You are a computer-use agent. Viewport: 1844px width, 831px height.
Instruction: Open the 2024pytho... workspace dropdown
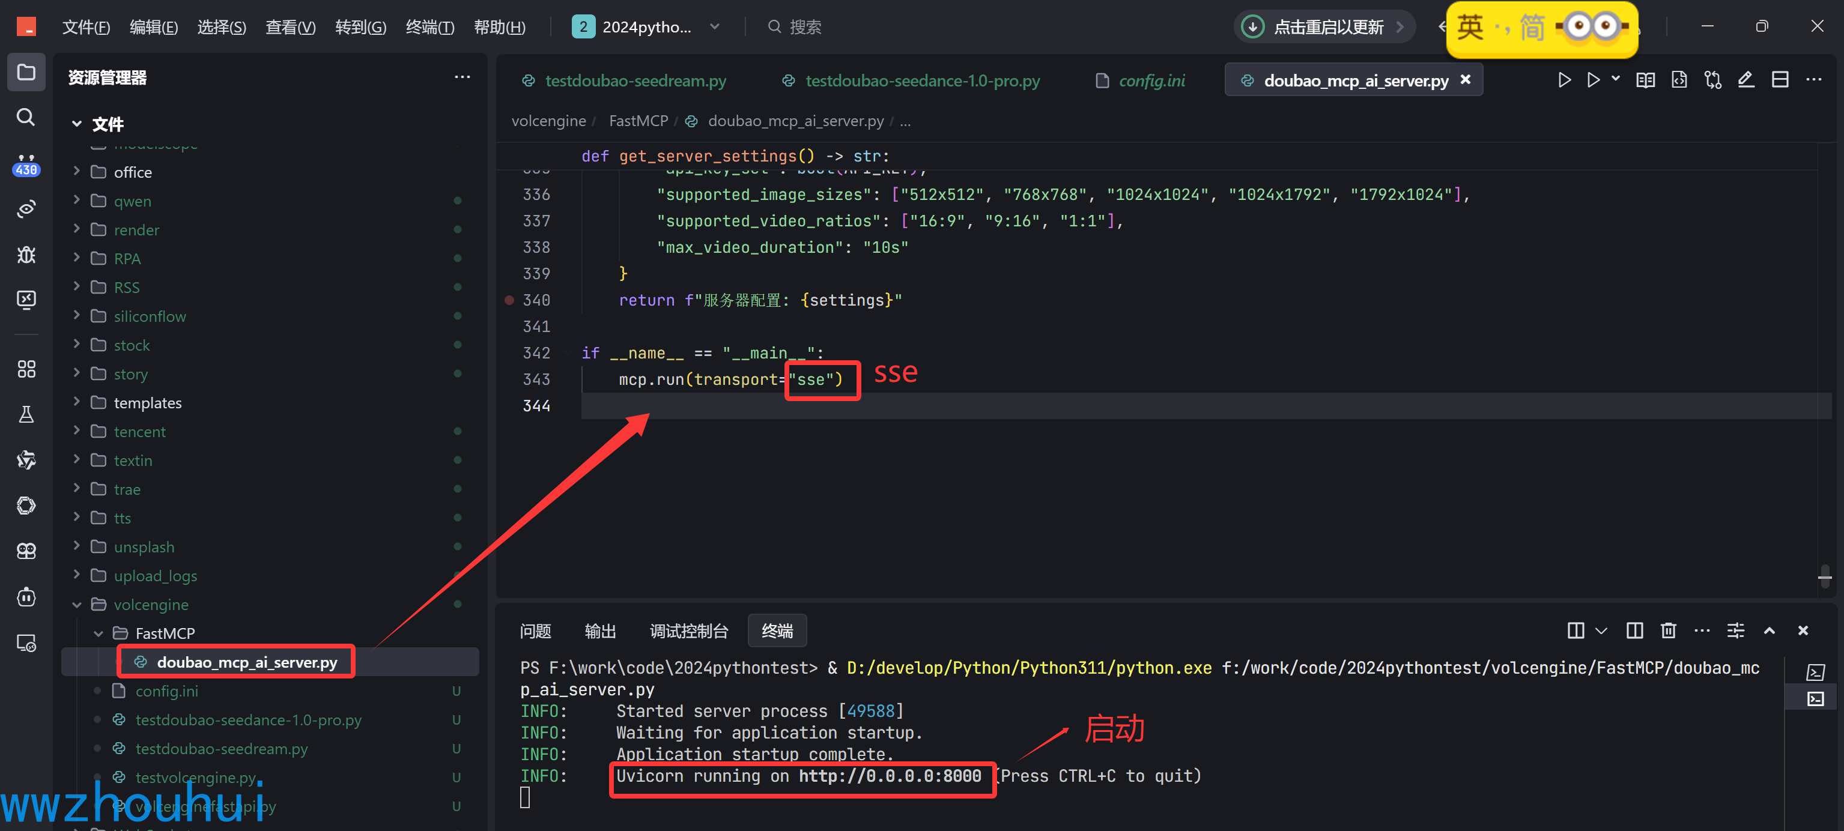point(645,27)
